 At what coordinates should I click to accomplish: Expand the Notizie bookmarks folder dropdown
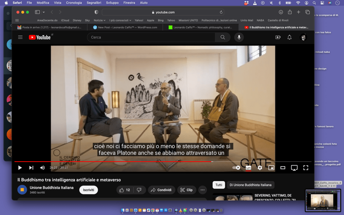coord(99,20)
